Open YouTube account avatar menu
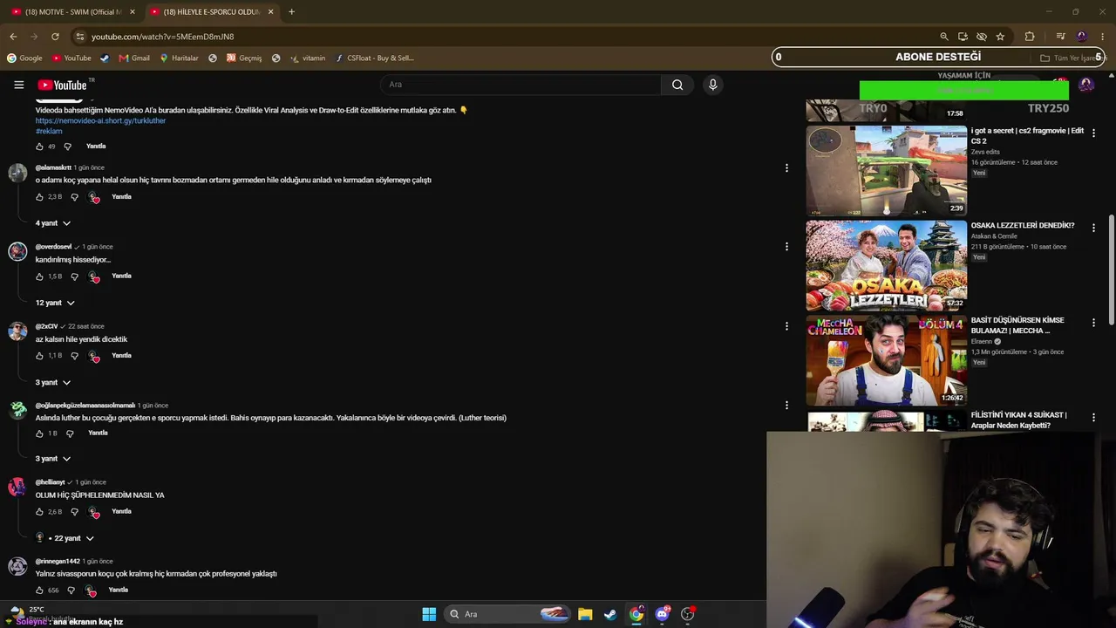Image resolution: width=1116 pixels, height=628 pixels. pyautogui.click(x=1086, y=85)
